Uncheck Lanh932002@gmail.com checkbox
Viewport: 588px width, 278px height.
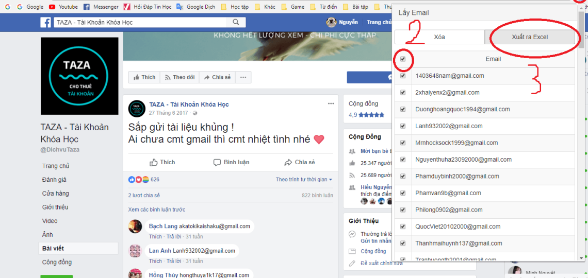tap(403, 126)
